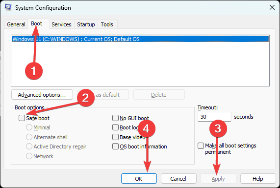Go to the Startup tab
Screen dimensions: 280x188
(x=86, y=24)
